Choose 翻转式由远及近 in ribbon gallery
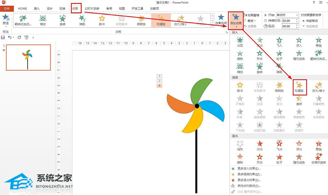The image size is (328, 195). [x=23, y=20]
